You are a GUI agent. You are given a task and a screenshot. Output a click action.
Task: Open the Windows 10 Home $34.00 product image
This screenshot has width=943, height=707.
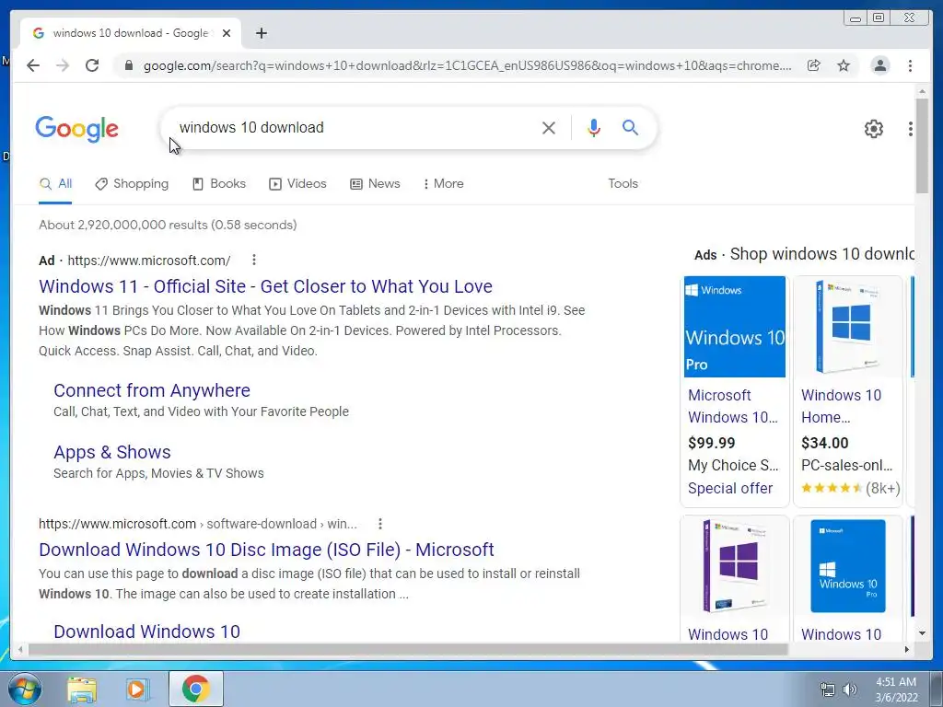848,327
